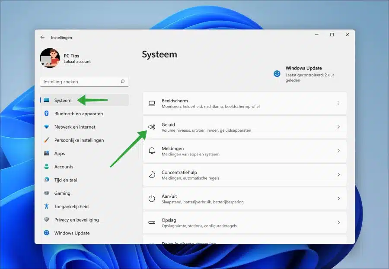Image resolution: width=389 pixels, height=269 pixels.
Task: Click the Opslag drive icon
Action: [x=152, y=222]
